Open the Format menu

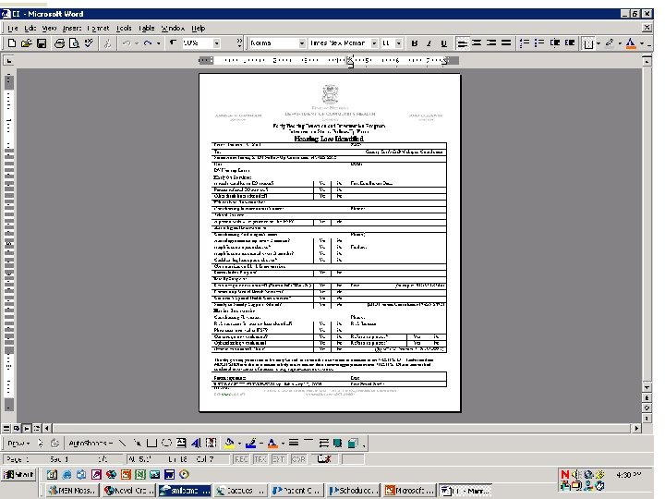pos(98,28)
